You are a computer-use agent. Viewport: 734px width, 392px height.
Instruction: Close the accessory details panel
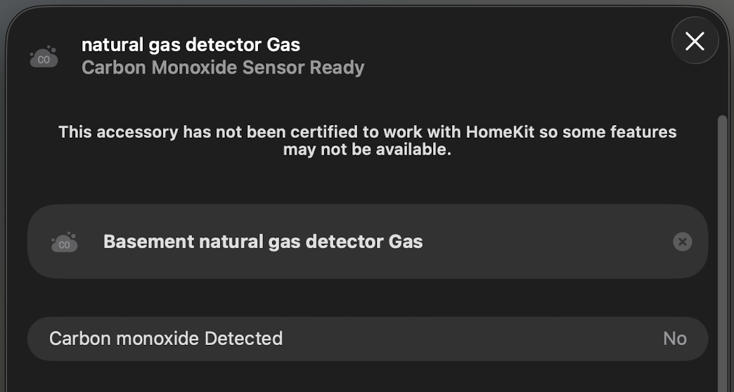pyautogui.click(x=695, y=41)
